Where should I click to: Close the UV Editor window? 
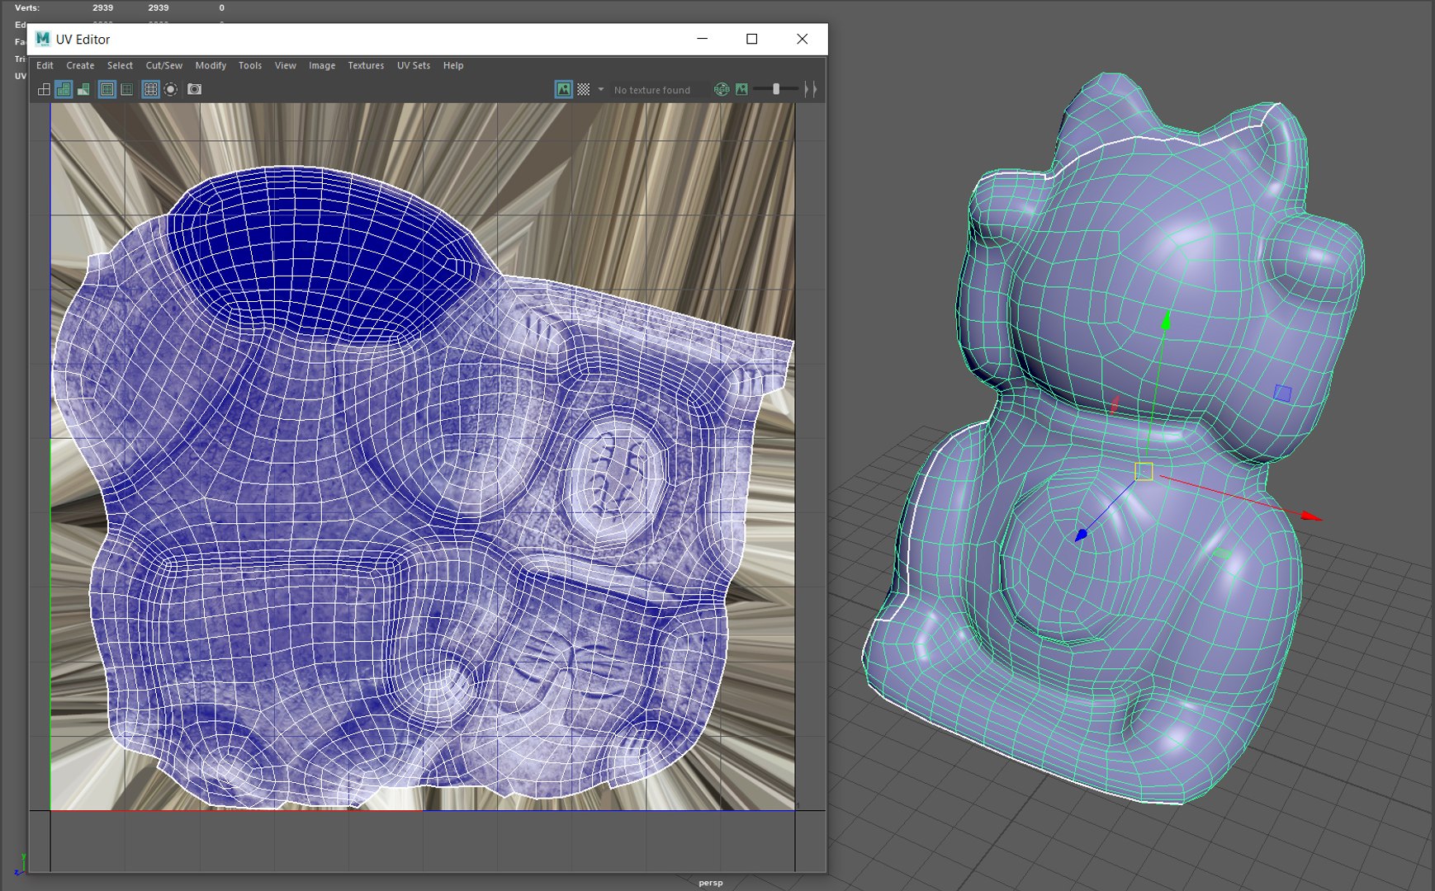(x=802, y=39)
